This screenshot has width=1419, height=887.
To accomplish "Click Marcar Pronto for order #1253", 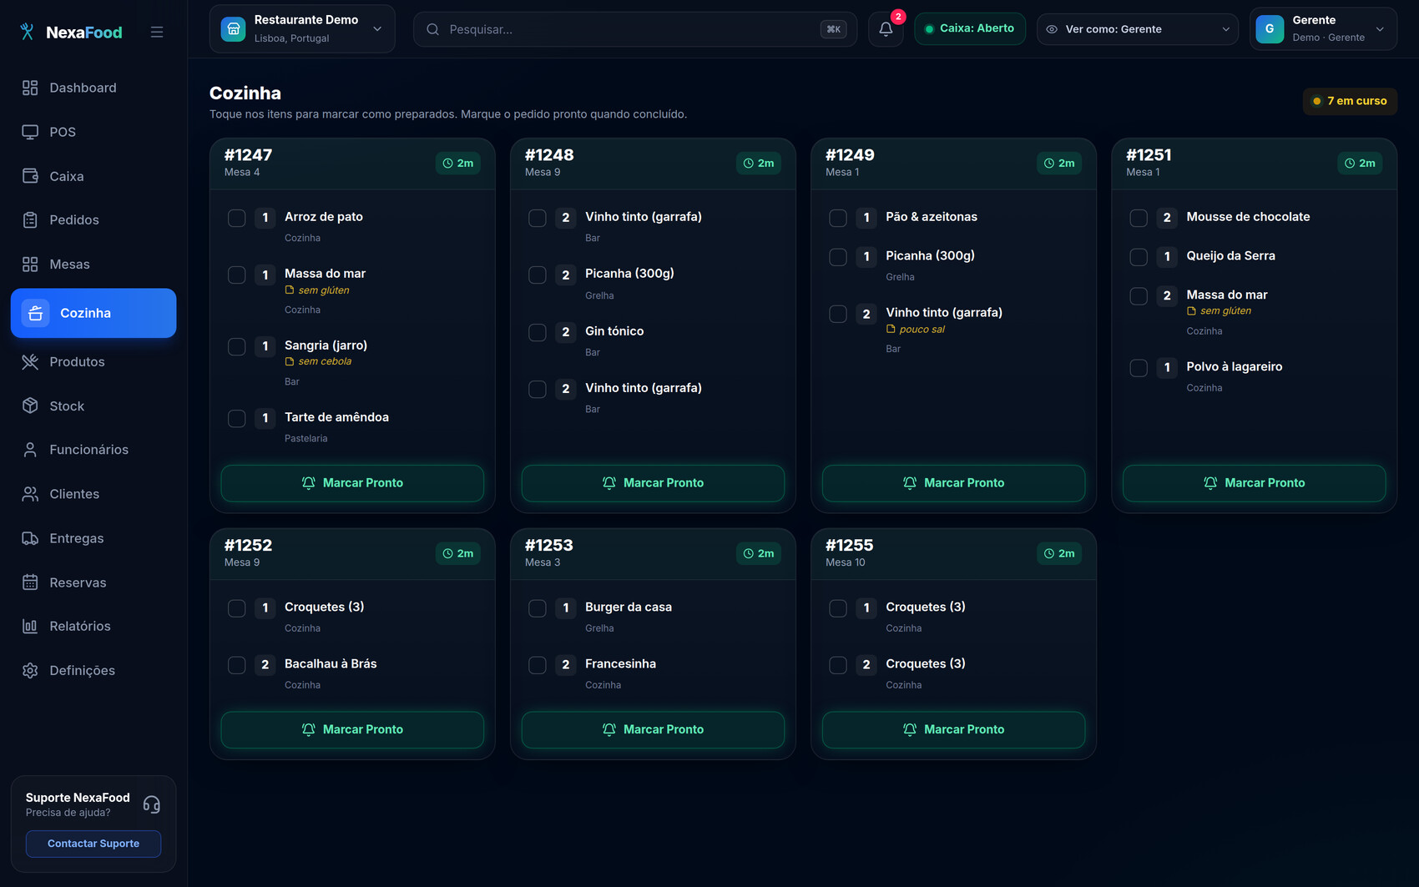I will click(653, 729).
